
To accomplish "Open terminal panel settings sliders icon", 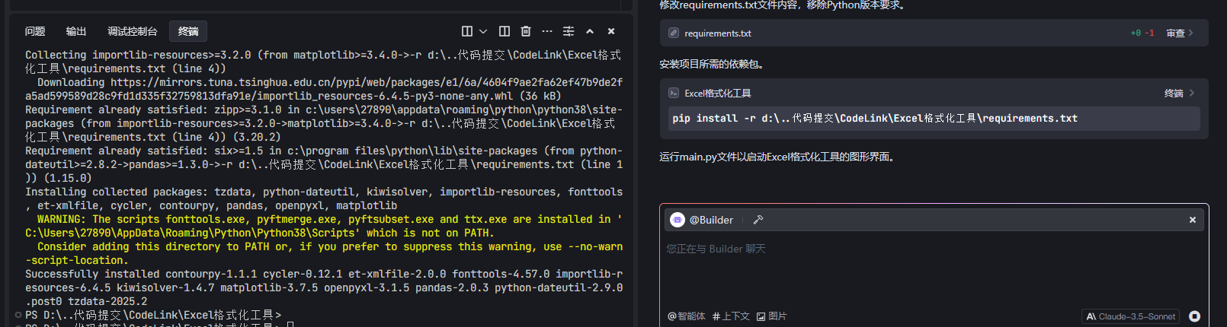I will [x=569, y=31].
